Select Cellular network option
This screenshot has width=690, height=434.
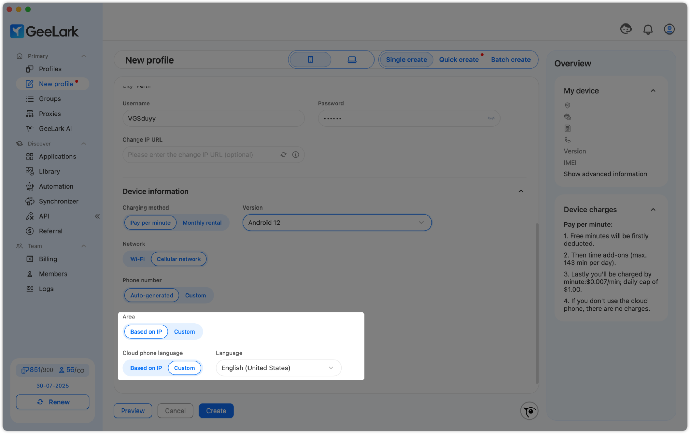click(x=178, y=259)
